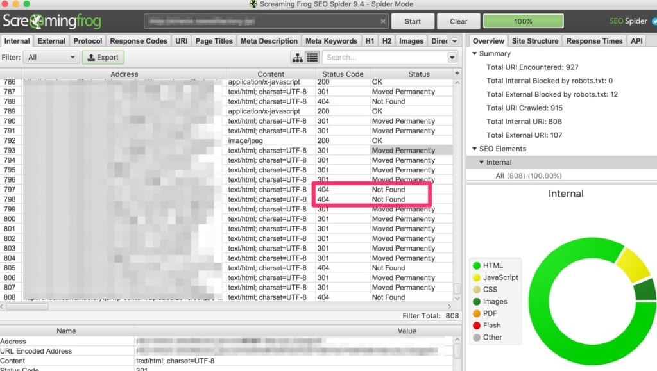
Task: Select row 805 Not Found status
Action: 388,268
